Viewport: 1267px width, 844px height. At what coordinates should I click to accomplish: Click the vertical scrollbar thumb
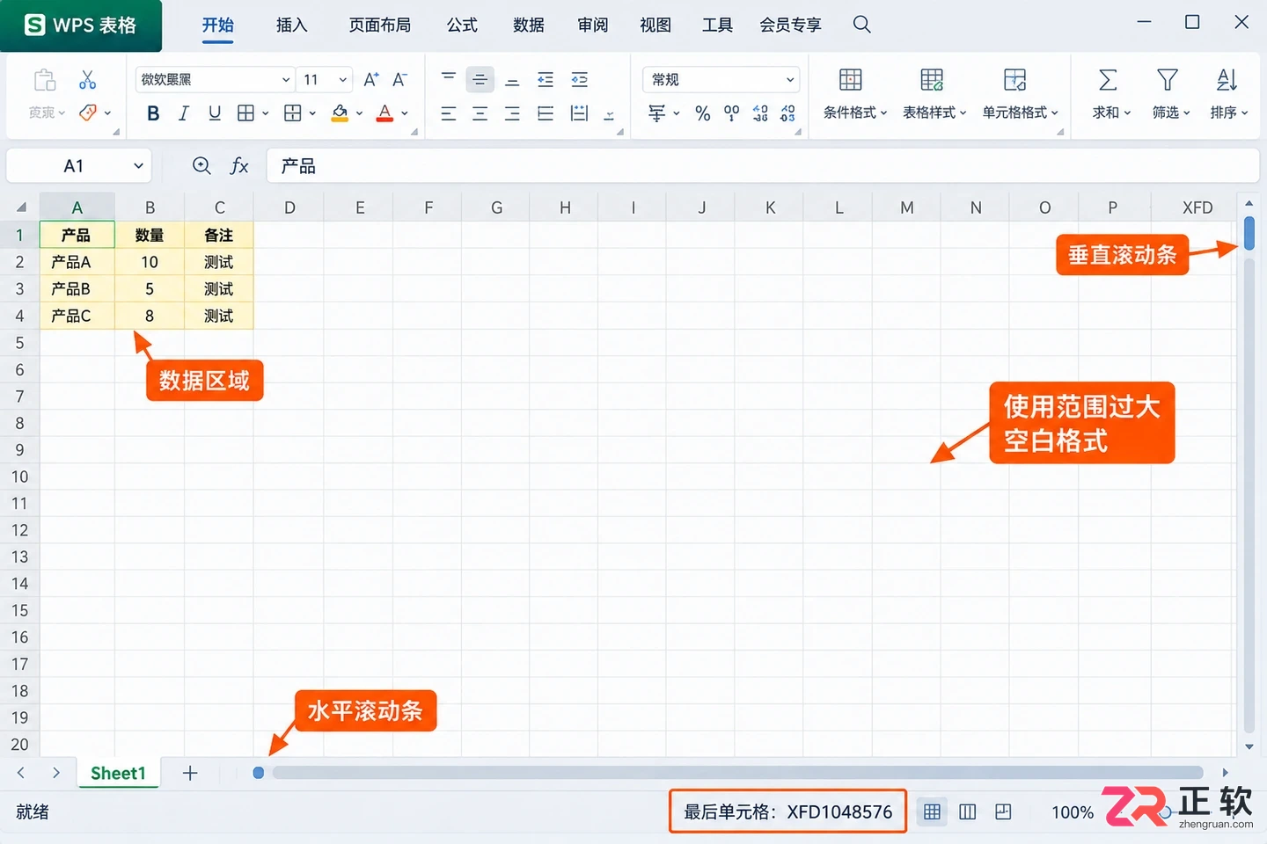click(1249, 233)
